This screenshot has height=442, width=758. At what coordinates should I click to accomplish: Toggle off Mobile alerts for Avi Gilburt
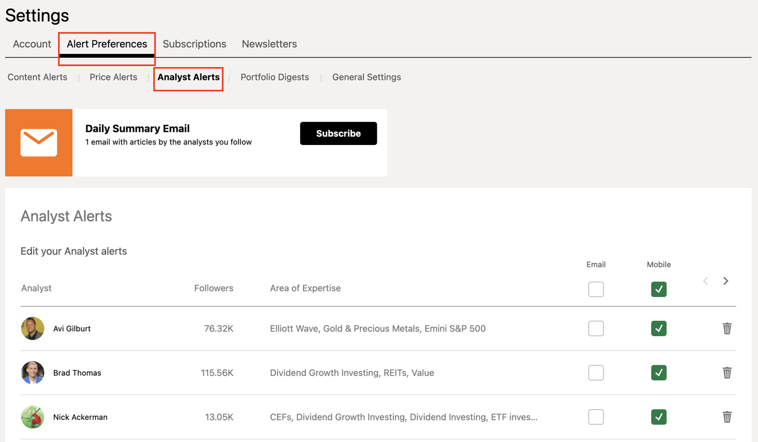pyautogui.click(x=659, y=328)
